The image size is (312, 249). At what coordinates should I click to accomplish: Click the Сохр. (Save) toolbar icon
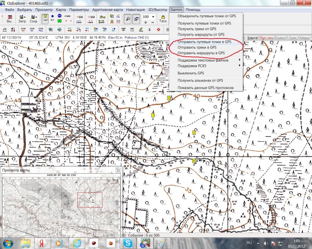[x=34, y=18]
